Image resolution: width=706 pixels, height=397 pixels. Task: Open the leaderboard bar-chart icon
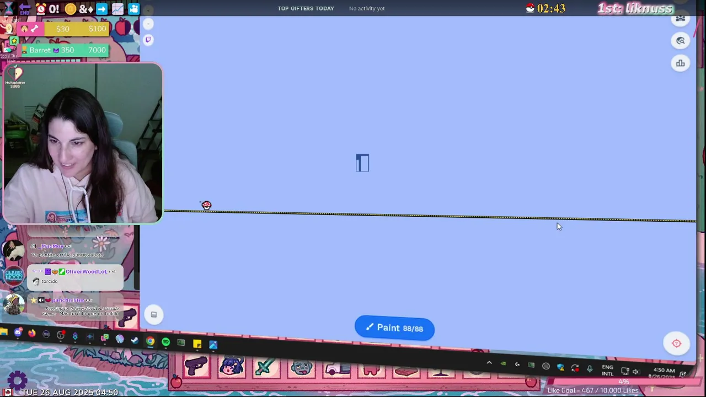pos(680,63)
